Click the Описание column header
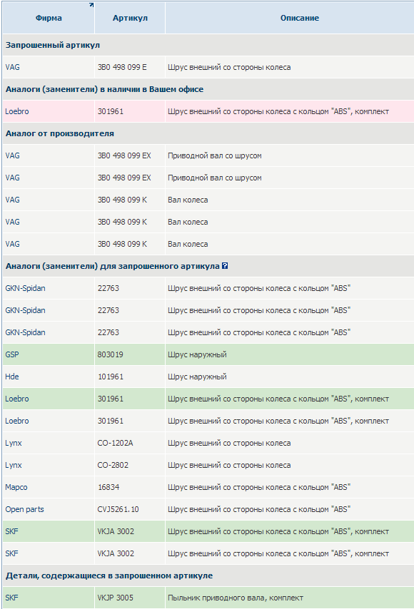 tap(300, 18)
